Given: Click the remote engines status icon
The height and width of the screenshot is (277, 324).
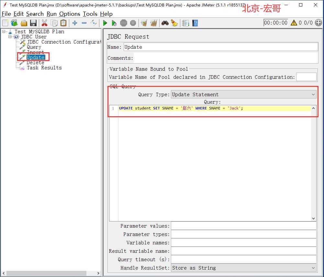Looking at the screenshot, I should (x=318, y=23).
